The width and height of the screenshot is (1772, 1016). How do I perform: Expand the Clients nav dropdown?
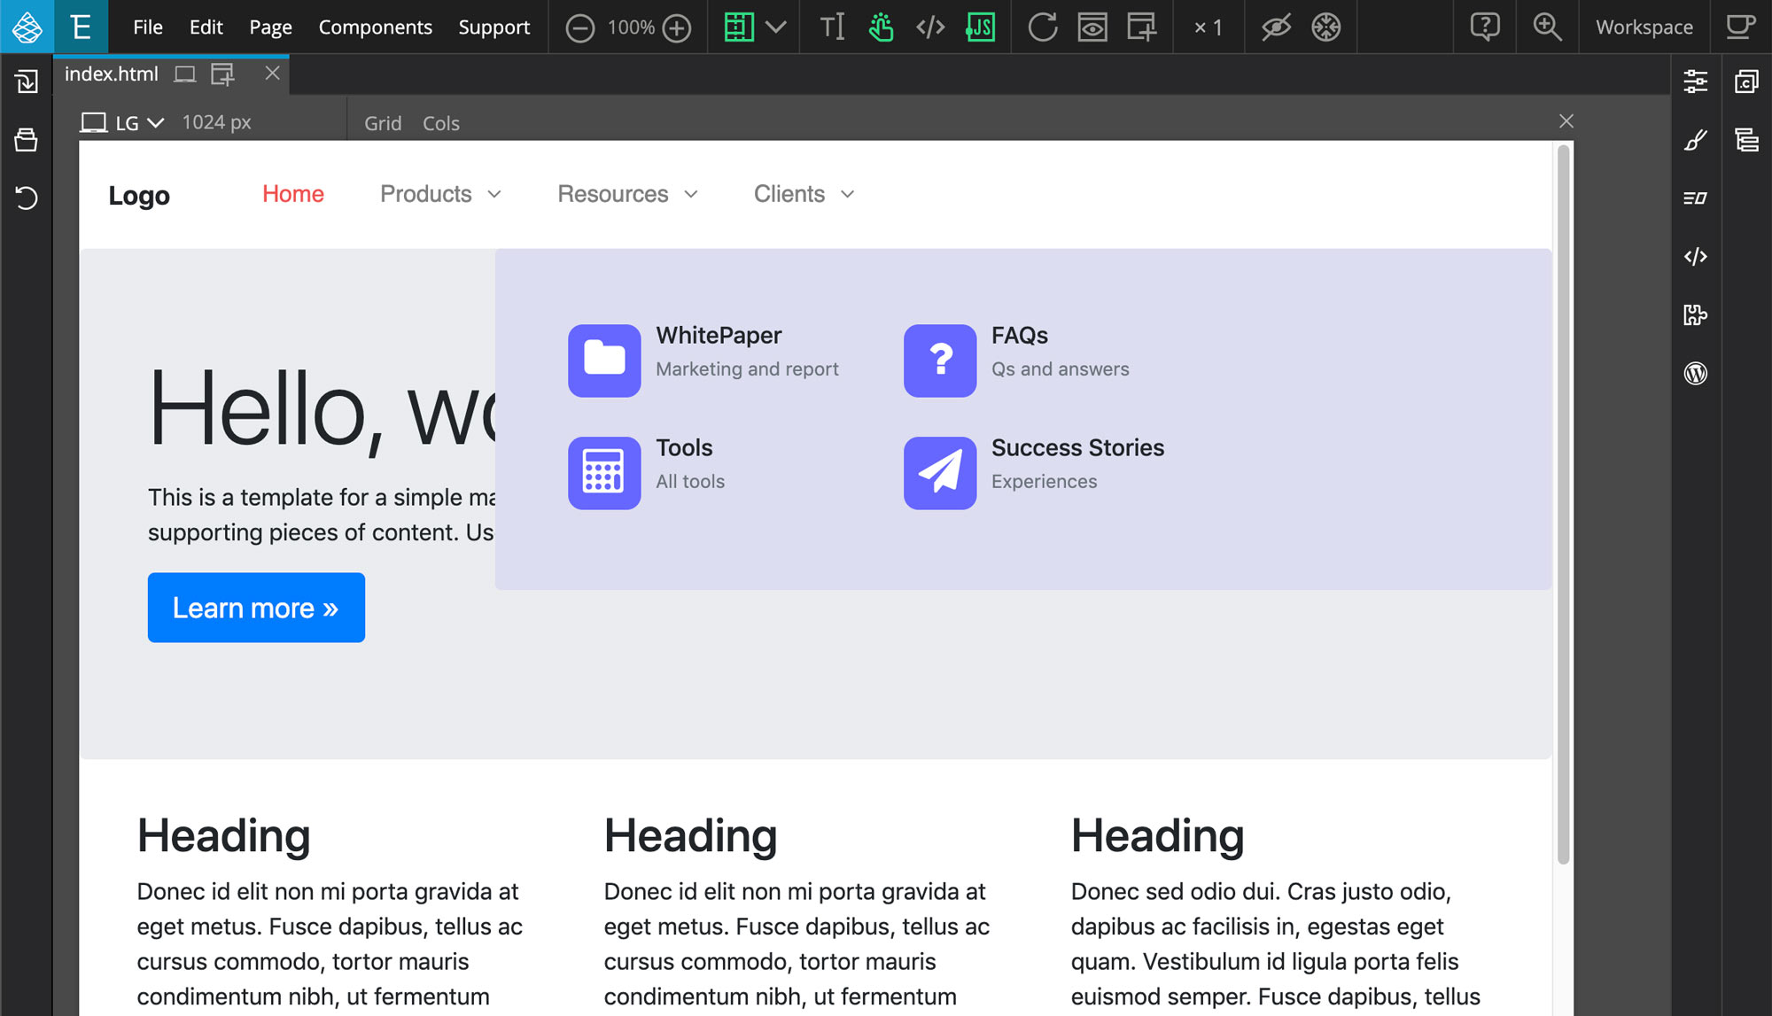pos(804,194)
